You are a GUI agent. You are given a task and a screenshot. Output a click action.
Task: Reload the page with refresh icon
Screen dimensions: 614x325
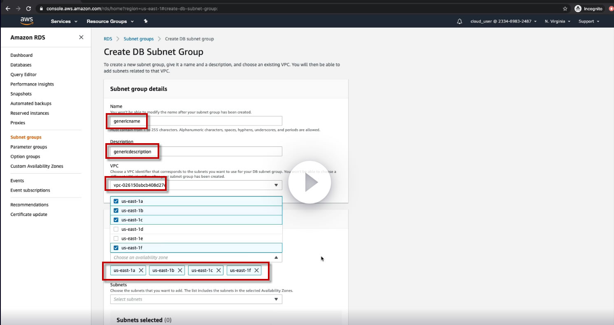(x=28, y=8)
